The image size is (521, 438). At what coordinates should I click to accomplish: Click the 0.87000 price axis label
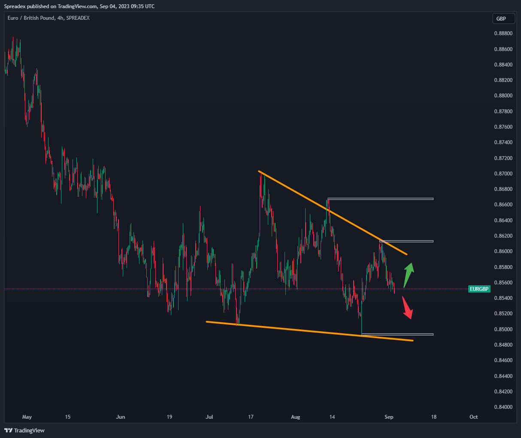coord(503,174)
